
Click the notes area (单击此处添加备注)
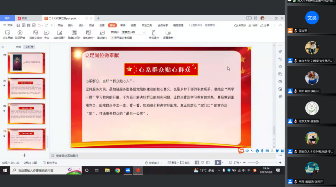[67, 155]
